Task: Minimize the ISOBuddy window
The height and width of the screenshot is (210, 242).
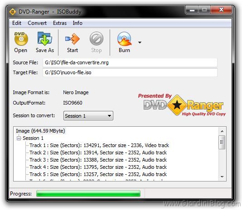Action: (x=192, y=10)
